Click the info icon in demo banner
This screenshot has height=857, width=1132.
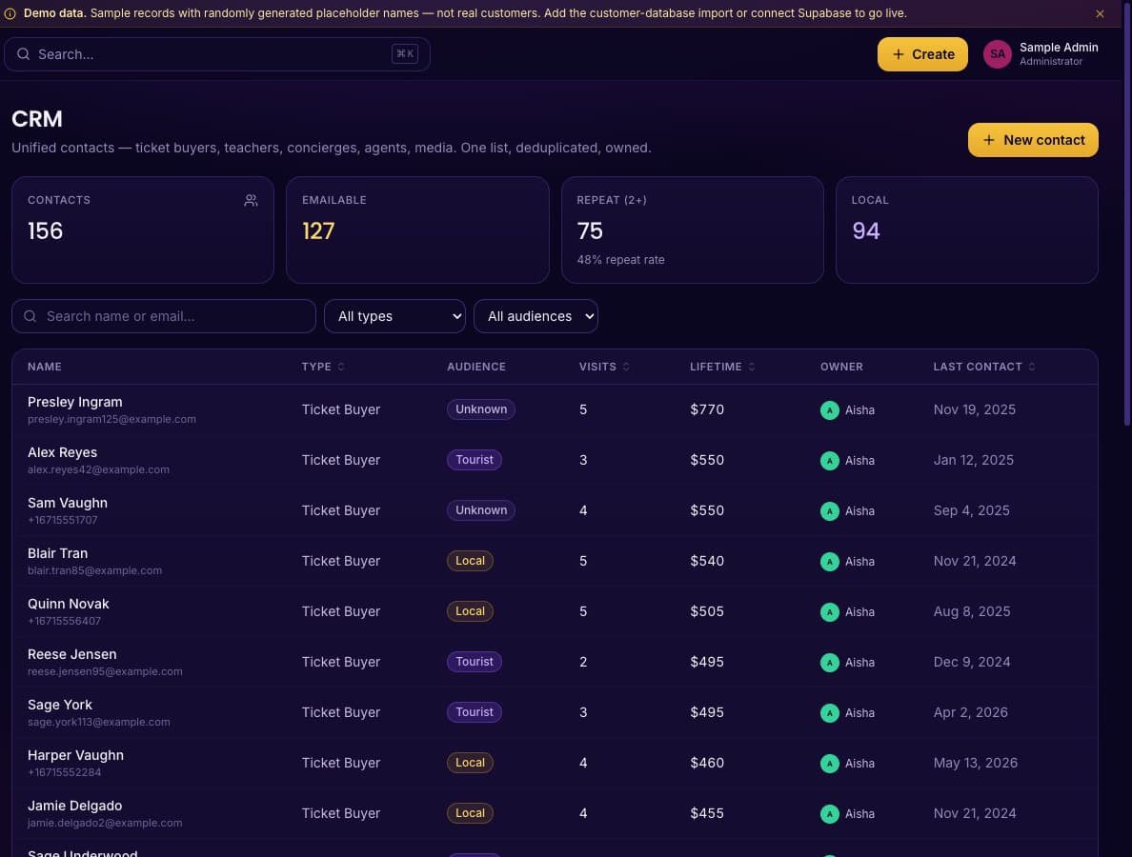pyautogui.click(x=10, y=13)
